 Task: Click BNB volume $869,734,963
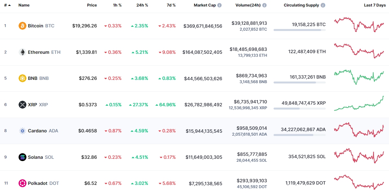(x=252, y=76)
